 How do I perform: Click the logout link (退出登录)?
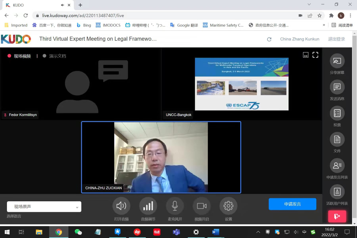pos(336,39)
